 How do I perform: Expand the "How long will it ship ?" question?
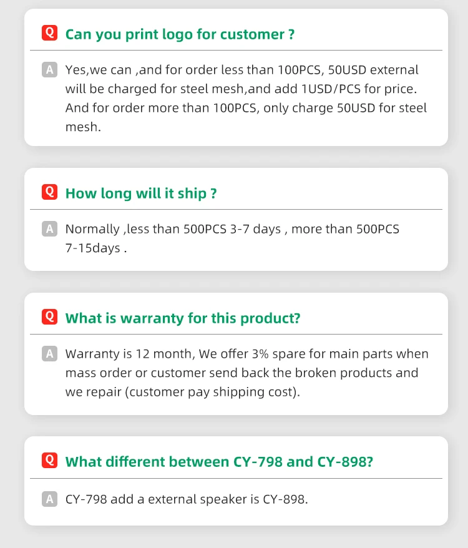(x=141, y=193)
